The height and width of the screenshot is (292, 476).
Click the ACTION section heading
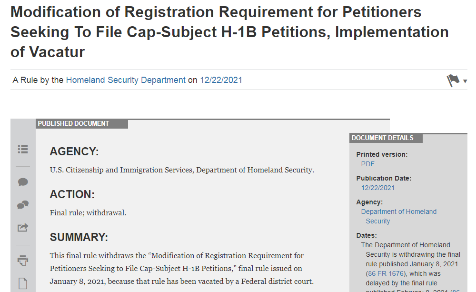[x=72, y=194]
